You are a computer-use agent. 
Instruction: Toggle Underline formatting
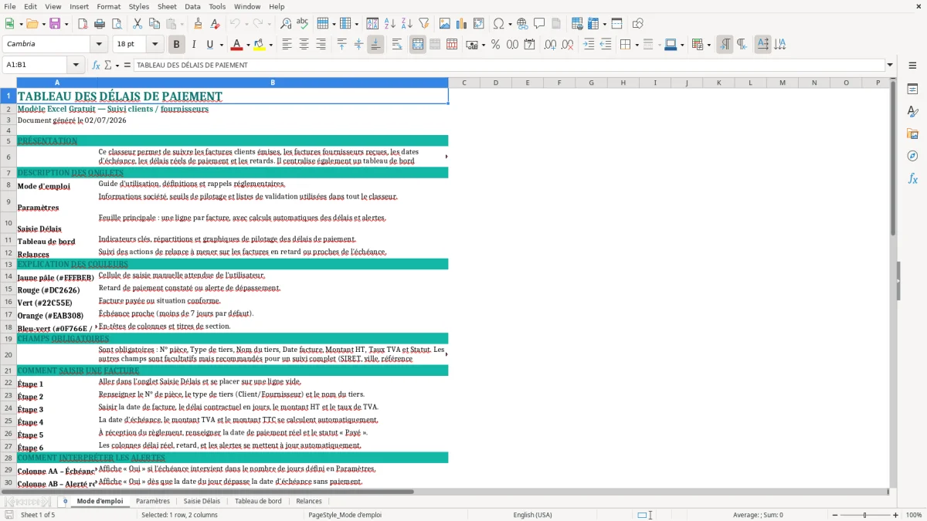(209, 45)
